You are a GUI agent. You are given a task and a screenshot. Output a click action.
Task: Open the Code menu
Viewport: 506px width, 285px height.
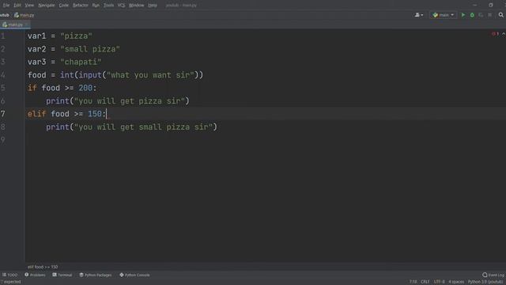(x=63, y=6)
